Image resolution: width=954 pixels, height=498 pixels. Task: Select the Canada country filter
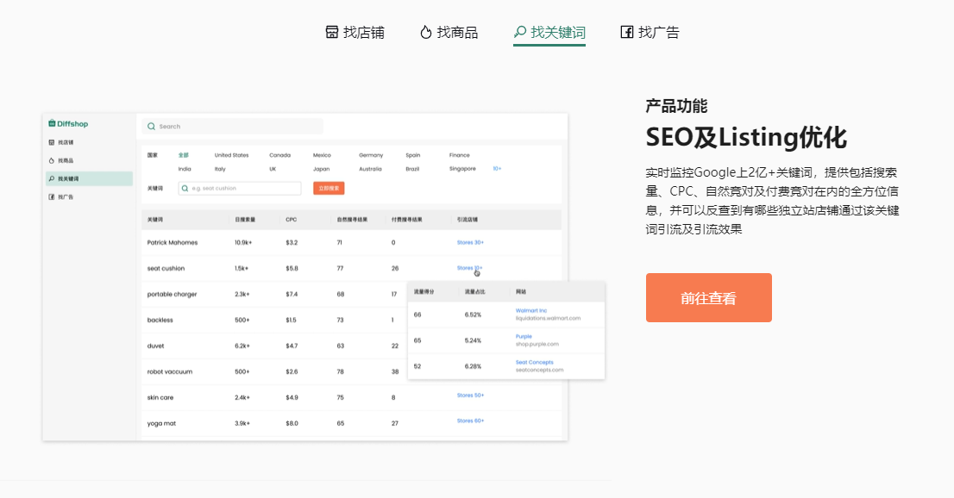click(279, 155)
